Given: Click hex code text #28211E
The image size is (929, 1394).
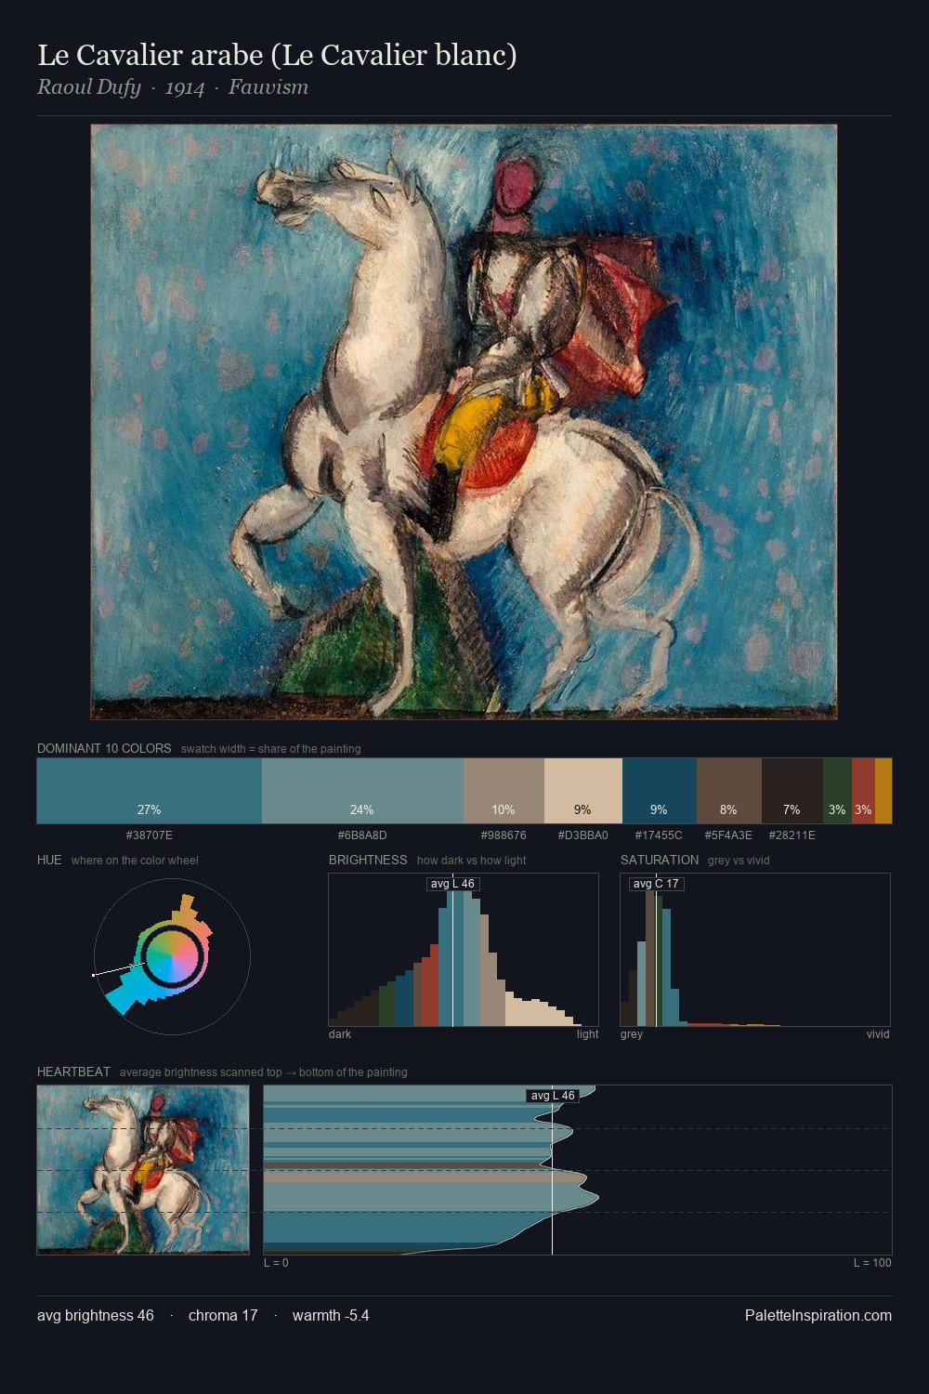Looking at the screenshot, I should tap(792, 835).
